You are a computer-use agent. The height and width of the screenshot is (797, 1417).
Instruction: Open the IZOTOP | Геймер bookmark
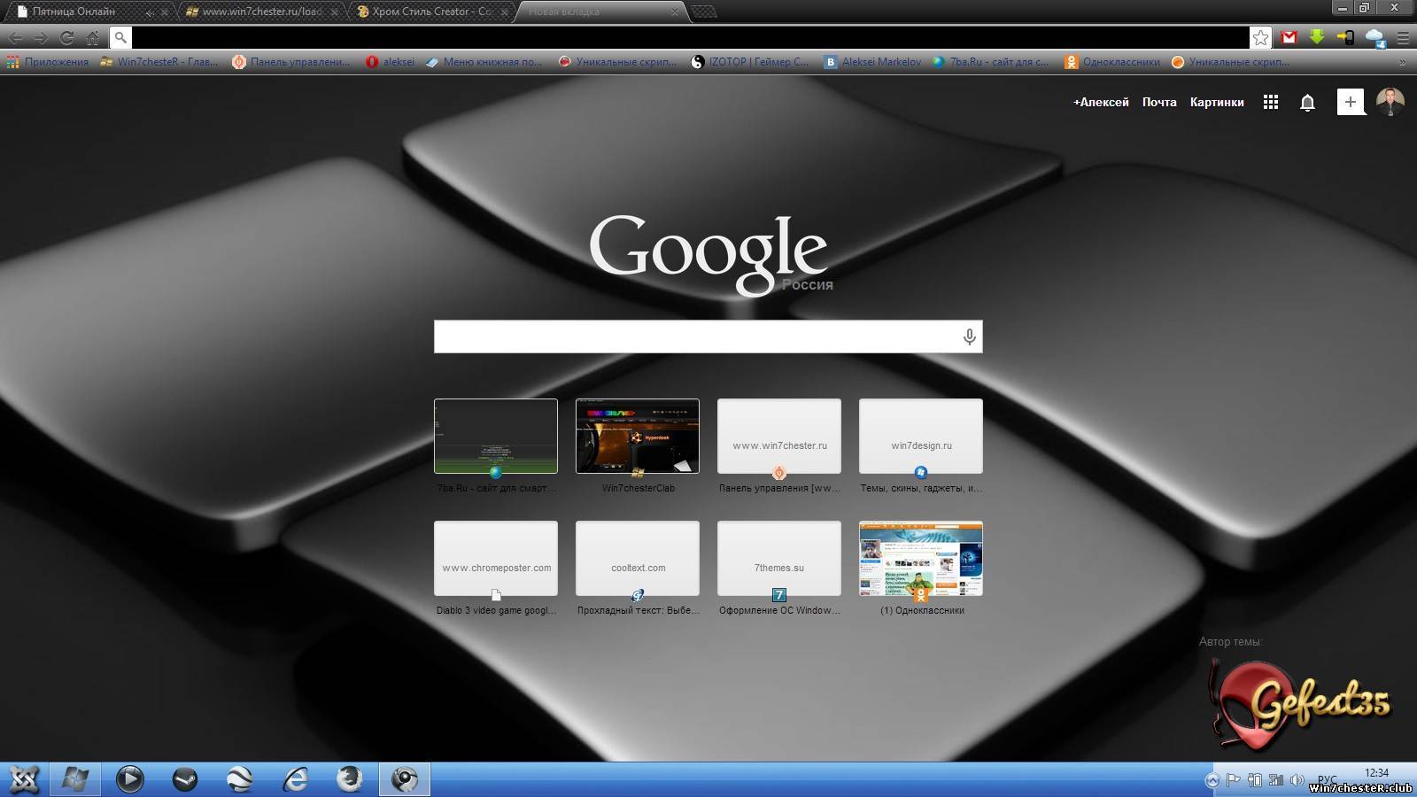749,62
